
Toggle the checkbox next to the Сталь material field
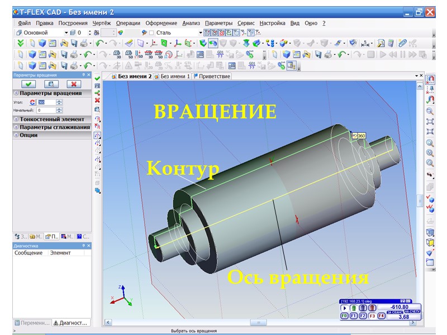151,33
